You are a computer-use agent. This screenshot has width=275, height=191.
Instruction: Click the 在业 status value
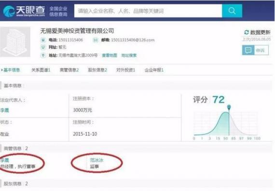point(4,134)
